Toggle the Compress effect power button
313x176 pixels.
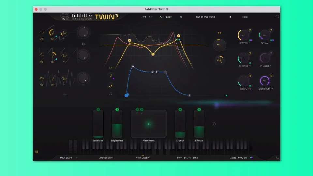coord(271,76)
